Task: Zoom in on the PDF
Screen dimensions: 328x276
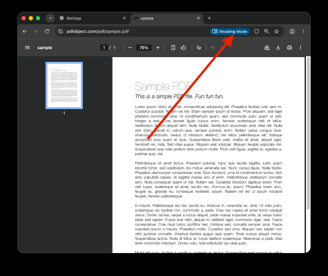Action: pyautogui.click(x=158, y=48)
